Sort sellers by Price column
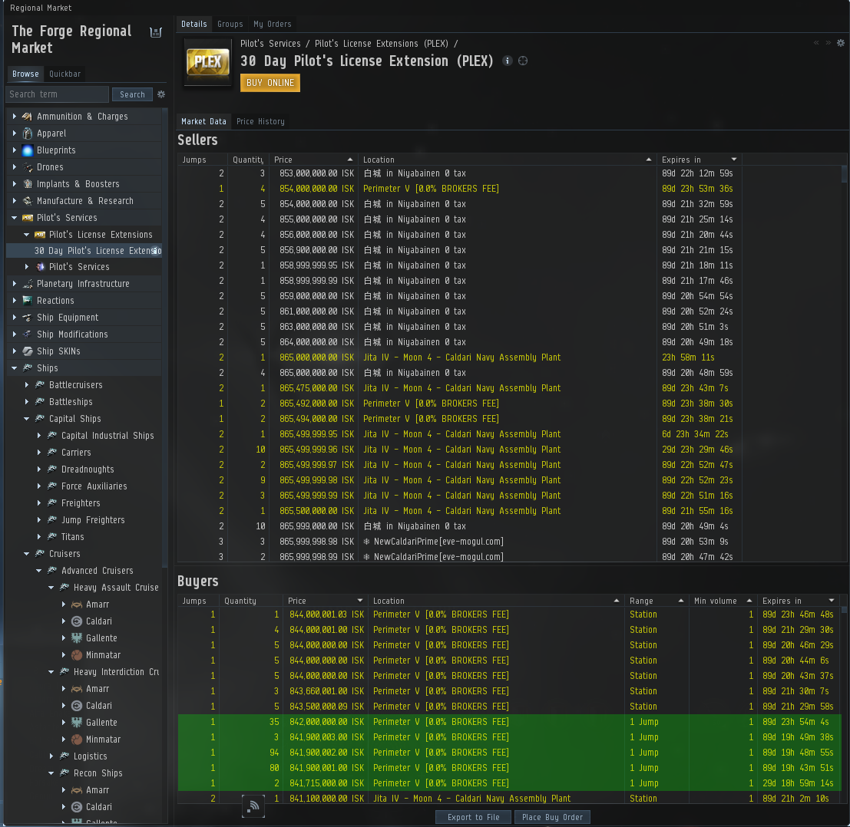The height and width of the screenshot is (827, 850). (x=313, y=160)
